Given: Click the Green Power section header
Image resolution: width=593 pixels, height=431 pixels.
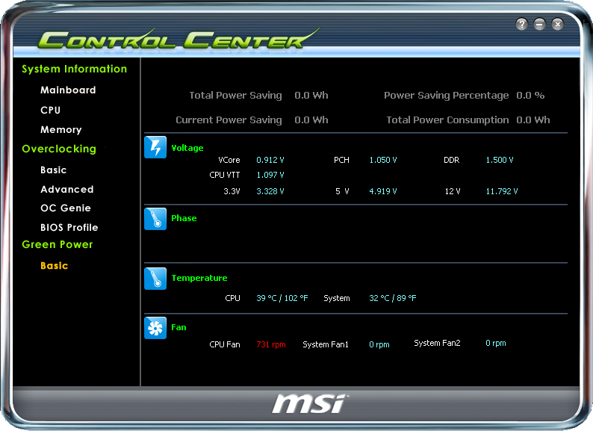Looking at the screenshot, I should [x=57, y=244].
